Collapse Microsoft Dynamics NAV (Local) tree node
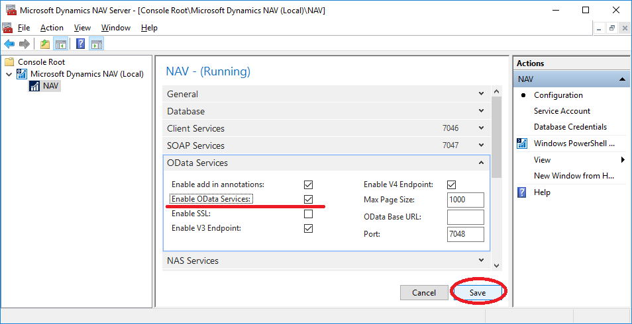The image size is (632, 324). coord(9,74)
